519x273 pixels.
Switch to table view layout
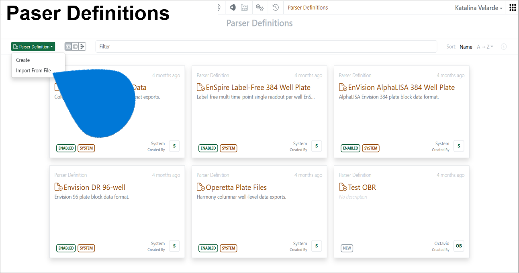click(x=75, y=46)
